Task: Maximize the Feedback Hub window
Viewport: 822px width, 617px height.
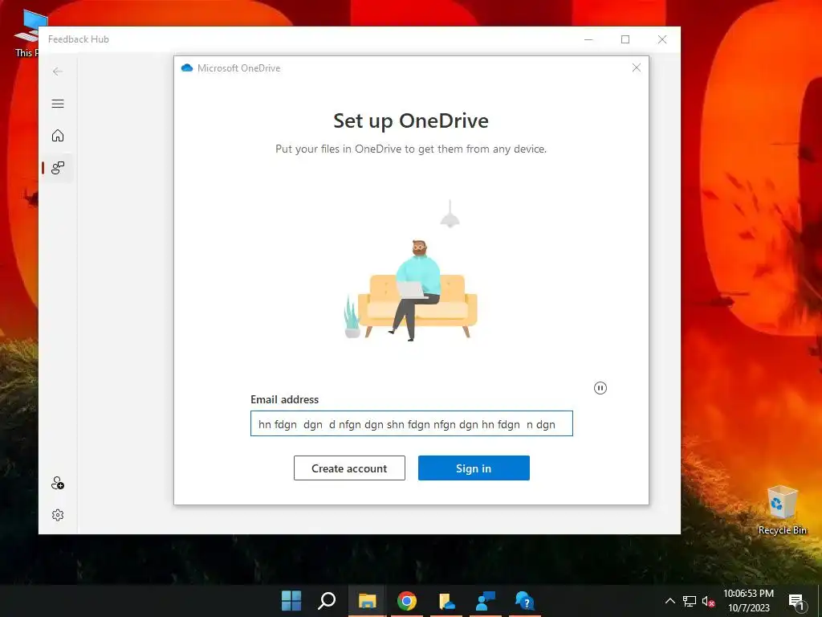Action: 625,39
